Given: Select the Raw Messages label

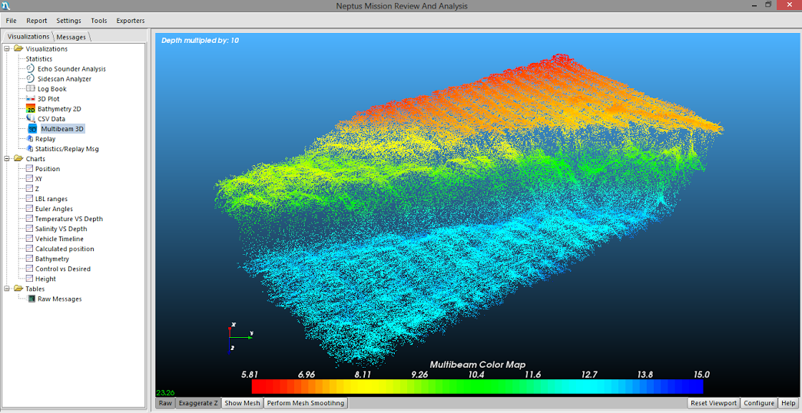Looking at the screenshot, I should (59, 299).
